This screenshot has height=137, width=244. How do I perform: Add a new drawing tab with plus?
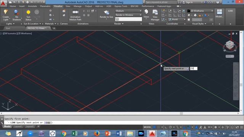tap(54, 28)
